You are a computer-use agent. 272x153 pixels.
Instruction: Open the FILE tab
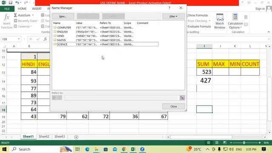pos(7,8)
